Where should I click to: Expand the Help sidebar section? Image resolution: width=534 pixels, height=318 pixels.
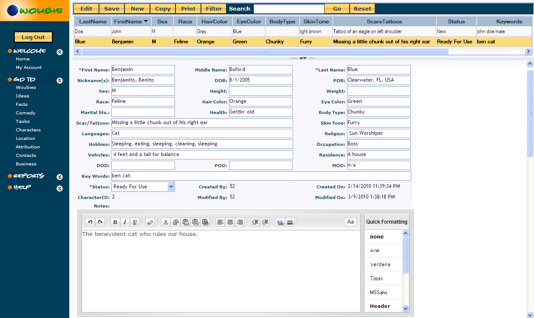coord(60,188)
